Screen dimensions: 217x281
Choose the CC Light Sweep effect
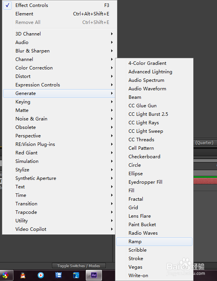154,131
